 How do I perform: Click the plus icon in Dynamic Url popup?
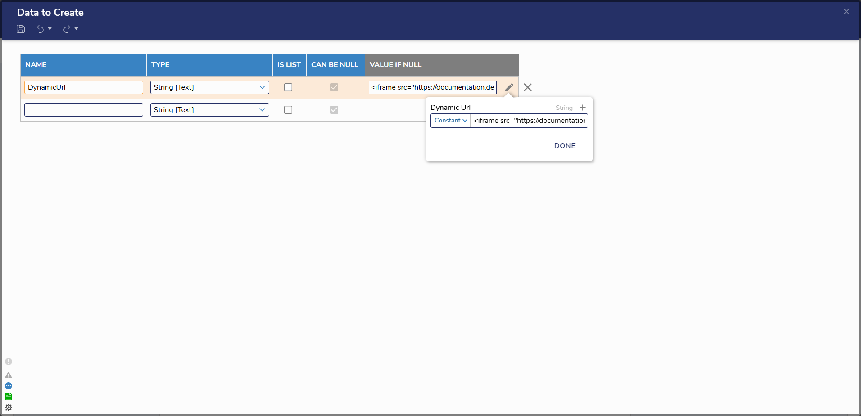[583, 108]
